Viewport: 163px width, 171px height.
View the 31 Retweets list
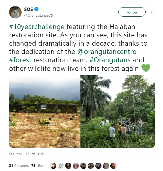(18, 166)
